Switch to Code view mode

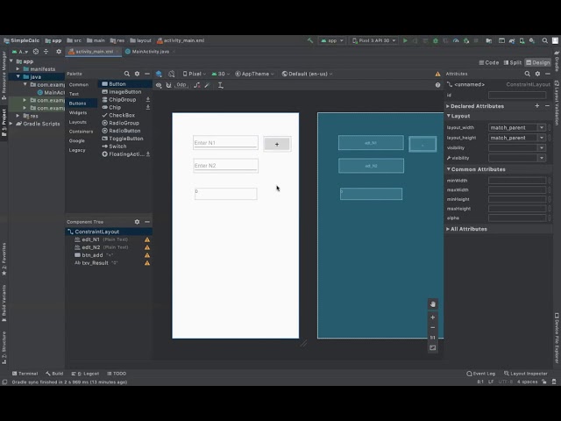489,62
